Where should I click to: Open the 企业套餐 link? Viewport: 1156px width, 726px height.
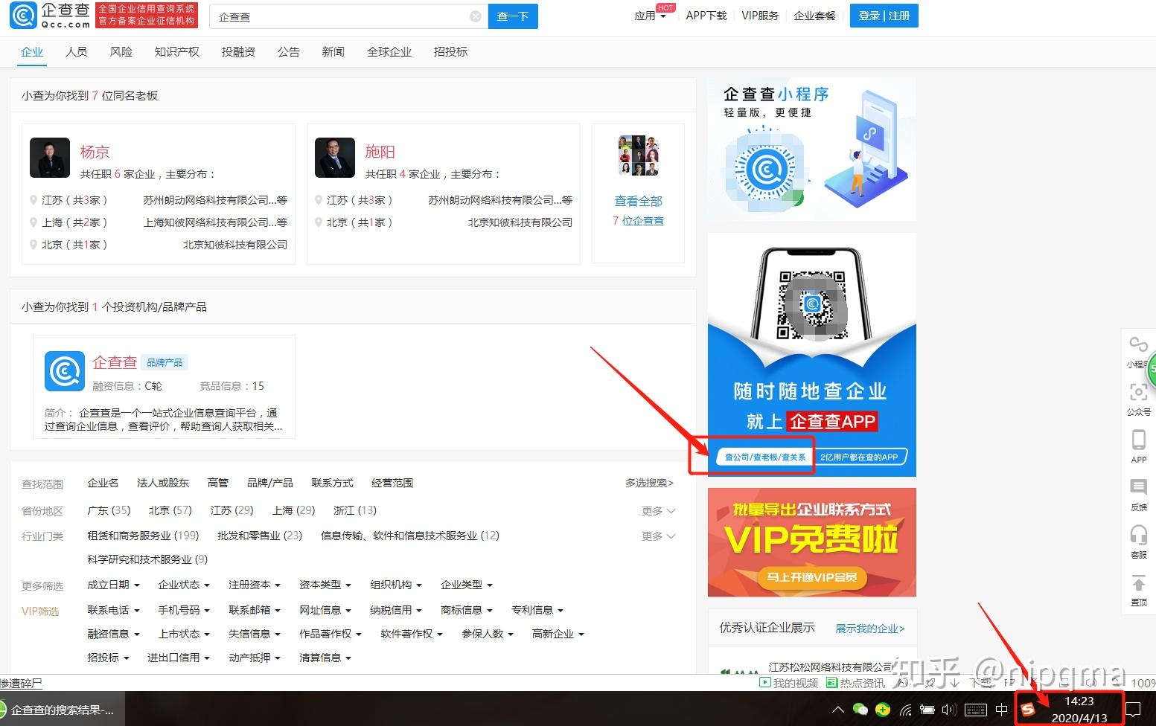coord(814,16)
